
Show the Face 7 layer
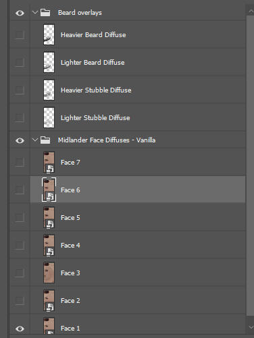pyautogui.click(x=20, y=162)
